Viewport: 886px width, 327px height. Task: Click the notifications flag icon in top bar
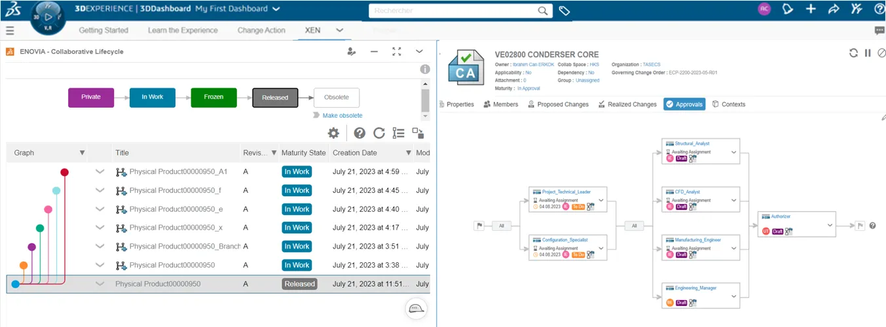[788, 9]
